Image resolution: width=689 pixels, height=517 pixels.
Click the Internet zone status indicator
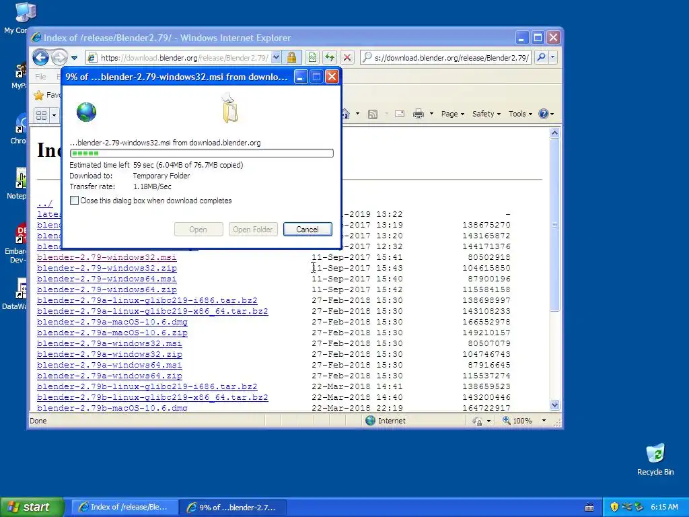386,421
